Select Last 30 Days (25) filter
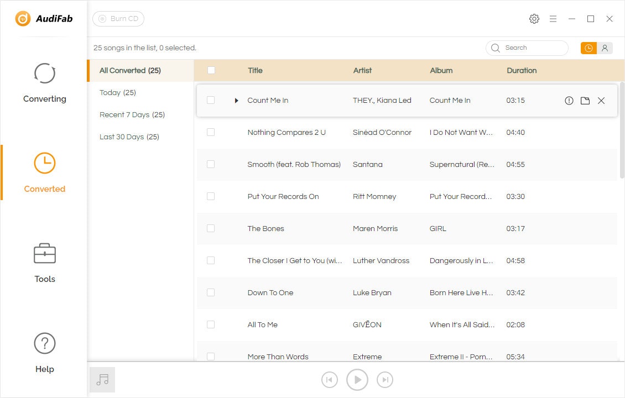Screen dimensions: 625x398 (x=129, y=137)
